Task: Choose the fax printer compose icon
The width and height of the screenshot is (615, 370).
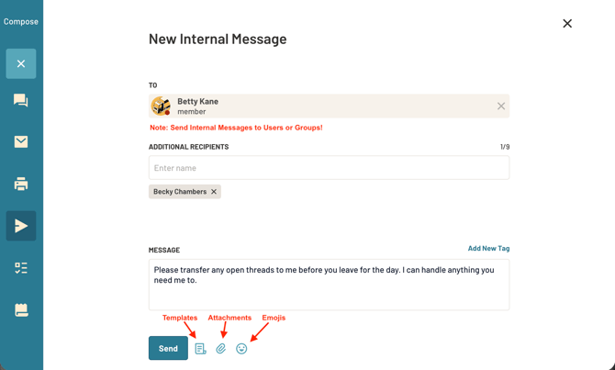Action: [21, 184]
